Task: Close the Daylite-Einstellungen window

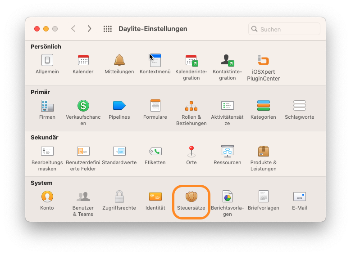Action: coord(37,29)
